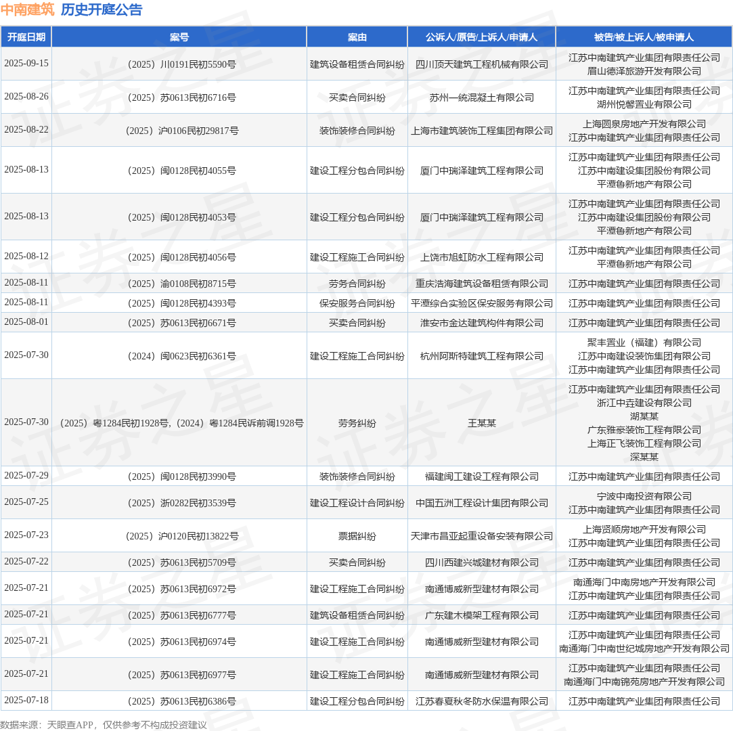The height and width of the screenshot is (731, 733).
Task: Click plaintiff 天津市昌亚起重设备安装有限公司
Action: point(481,536)
